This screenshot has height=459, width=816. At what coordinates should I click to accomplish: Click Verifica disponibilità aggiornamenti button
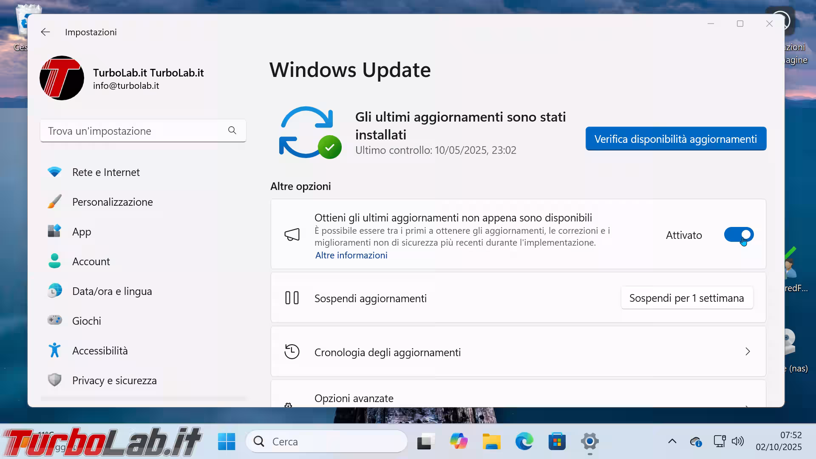click(675, 139)
